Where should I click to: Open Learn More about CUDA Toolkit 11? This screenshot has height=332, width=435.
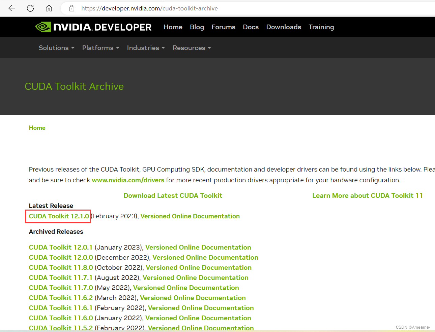pyautogui.click(x=367, y=195)
